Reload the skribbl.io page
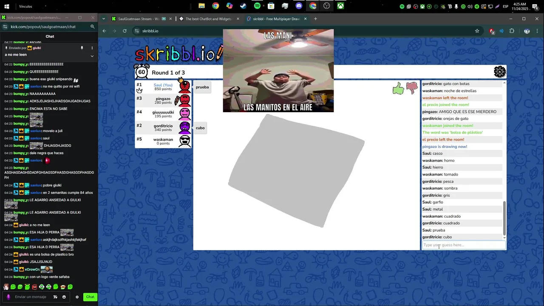Image resolution: width=544 pixels, height=306 pixels. coord(125,31)
